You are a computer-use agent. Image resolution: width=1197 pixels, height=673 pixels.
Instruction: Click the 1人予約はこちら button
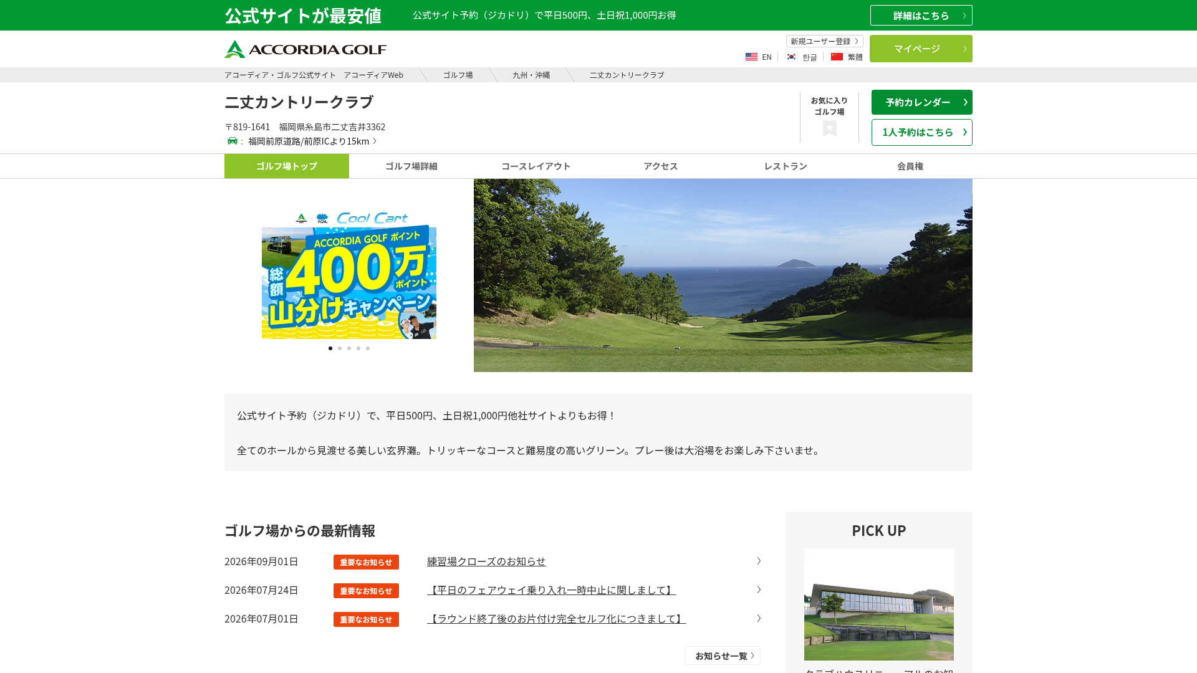point(922,132)
